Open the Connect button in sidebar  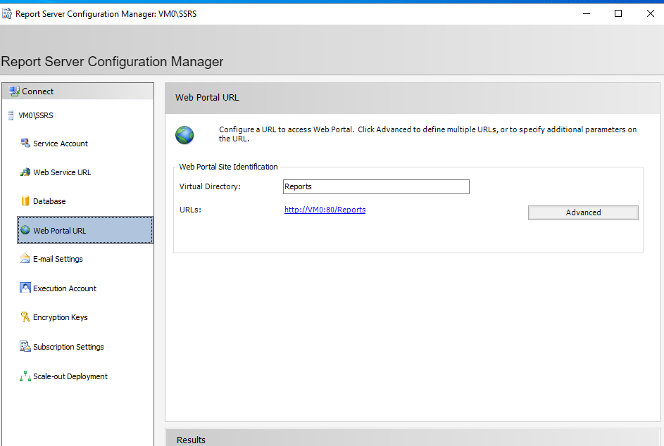point(78,91)
